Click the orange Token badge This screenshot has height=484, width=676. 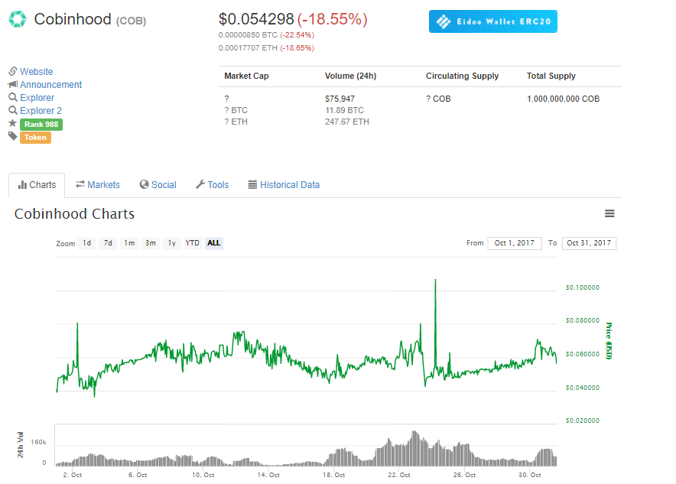(x=35, y=138)
